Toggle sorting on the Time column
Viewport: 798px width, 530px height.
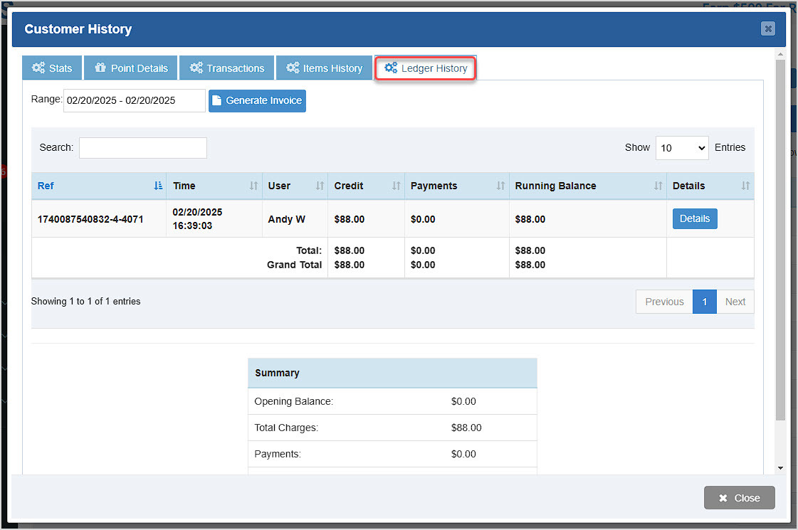tap(252, 186)
